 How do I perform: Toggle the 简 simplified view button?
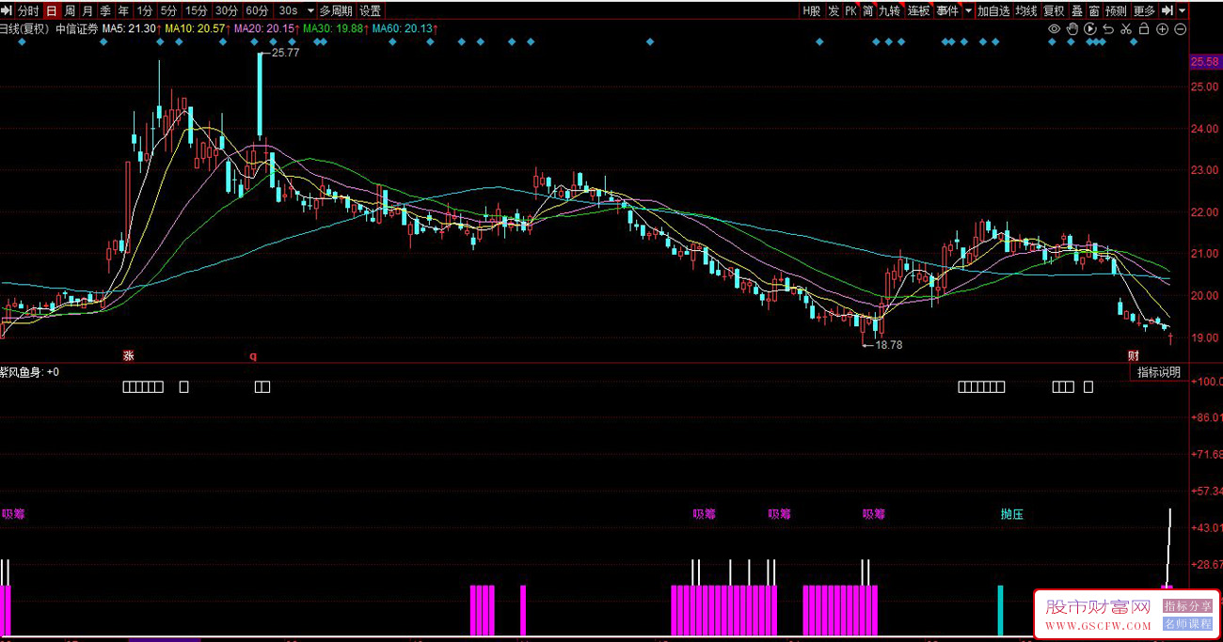tap(868, 10)
